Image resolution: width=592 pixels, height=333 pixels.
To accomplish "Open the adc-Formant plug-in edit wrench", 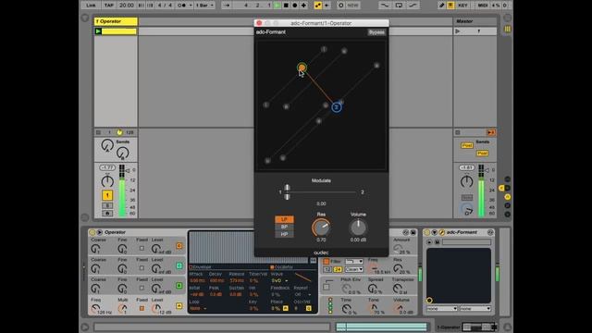I will click(441, 232).
